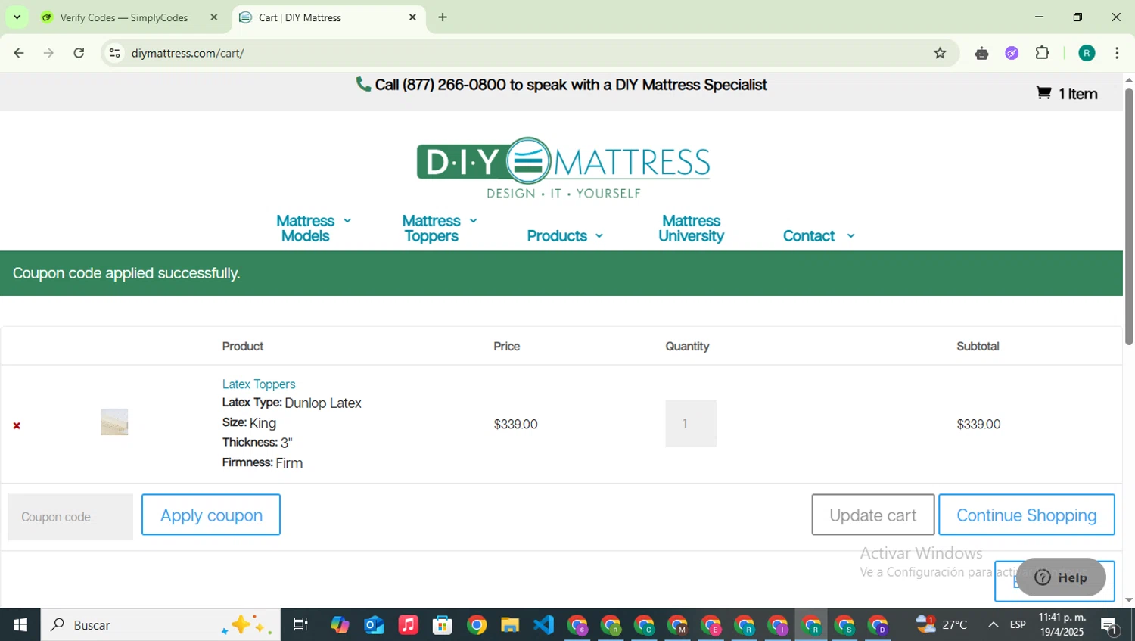View site information icon in address bar
The width and height of the screenshot is (1135, 641).
tap(114, 53)
